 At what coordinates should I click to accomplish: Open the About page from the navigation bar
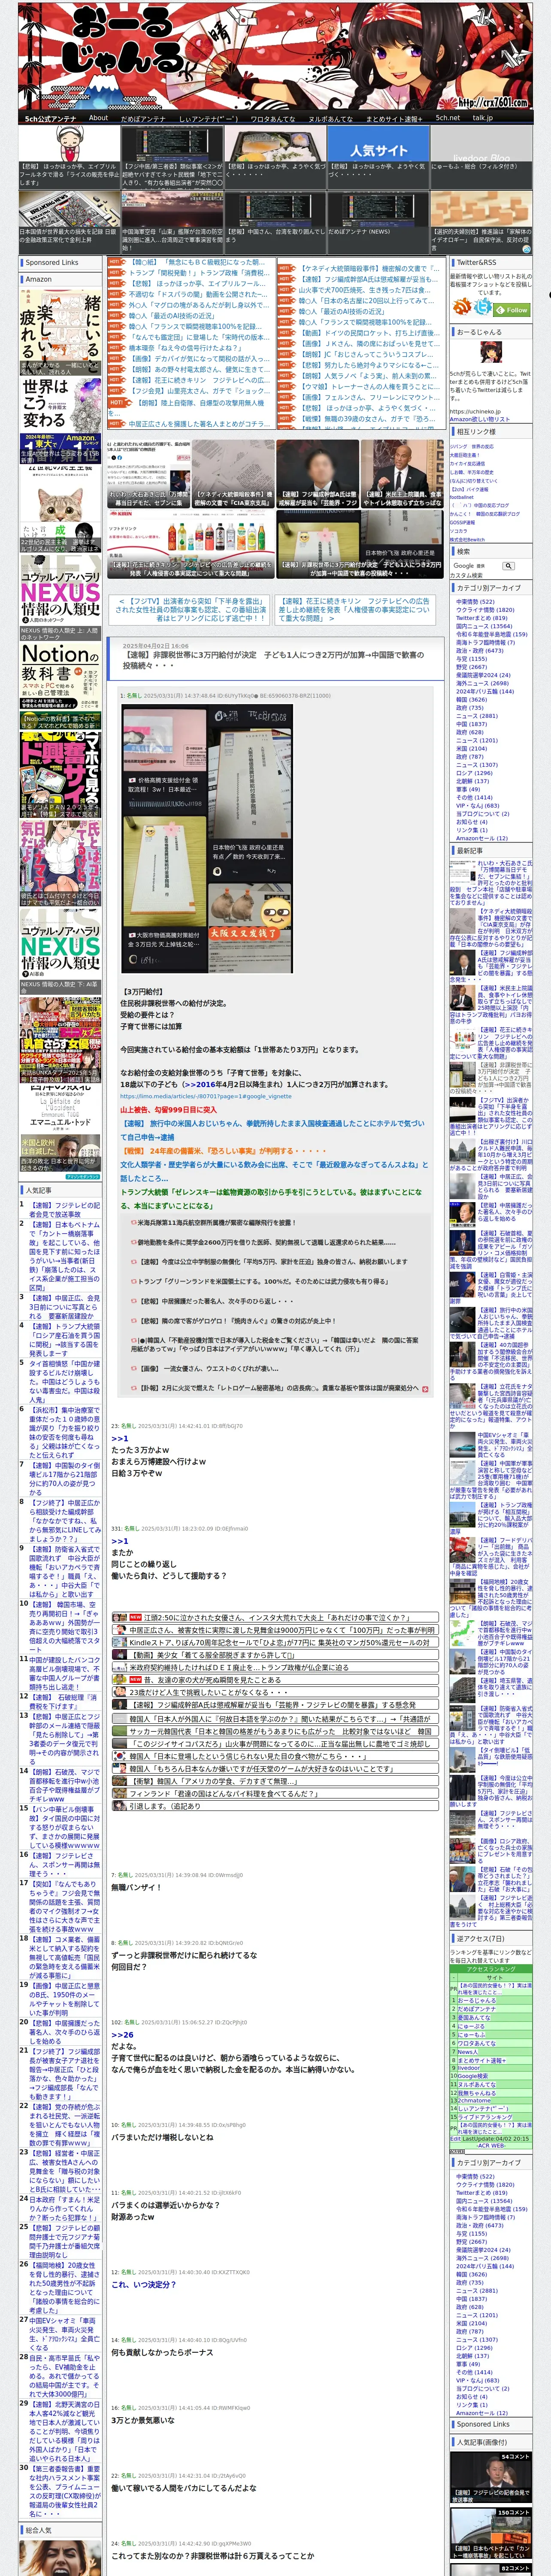tap(98, 118)
